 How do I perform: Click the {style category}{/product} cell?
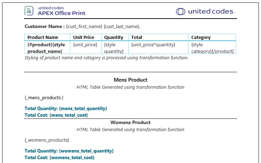point(212,48)
